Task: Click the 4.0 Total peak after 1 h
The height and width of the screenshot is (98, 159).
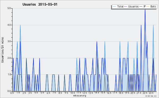Action: (20, 25)
